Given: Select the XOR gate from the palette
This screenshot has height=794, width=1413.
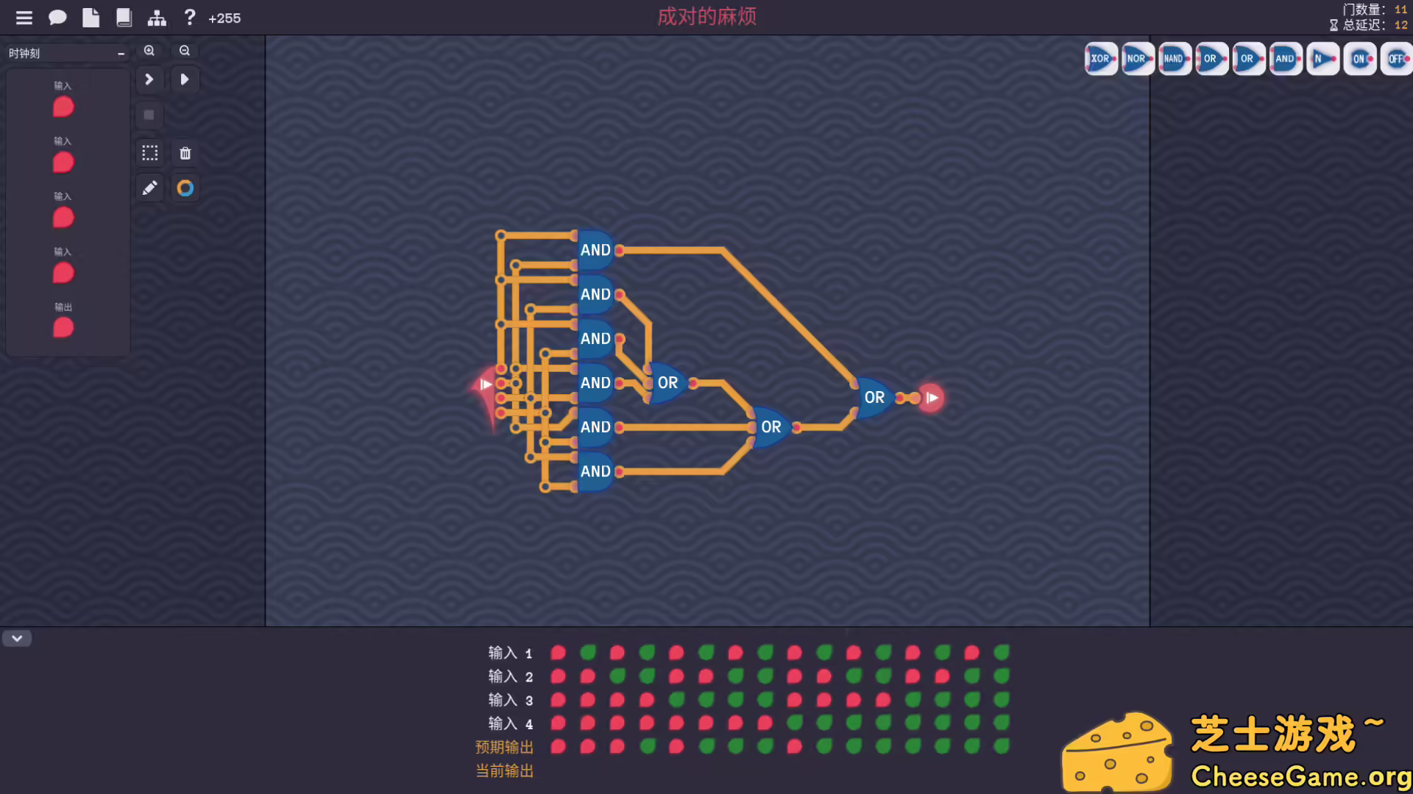Looking at the screenshot, I should [1099, 59].
